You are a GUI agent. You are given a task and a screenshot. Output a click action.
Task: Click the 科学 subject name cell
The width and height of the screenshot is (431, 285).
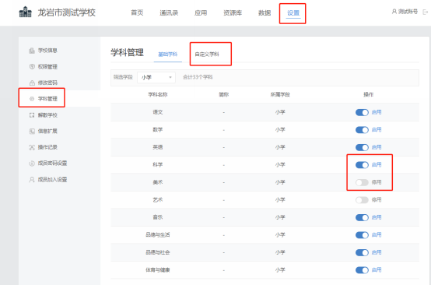(x=158, y=165)
